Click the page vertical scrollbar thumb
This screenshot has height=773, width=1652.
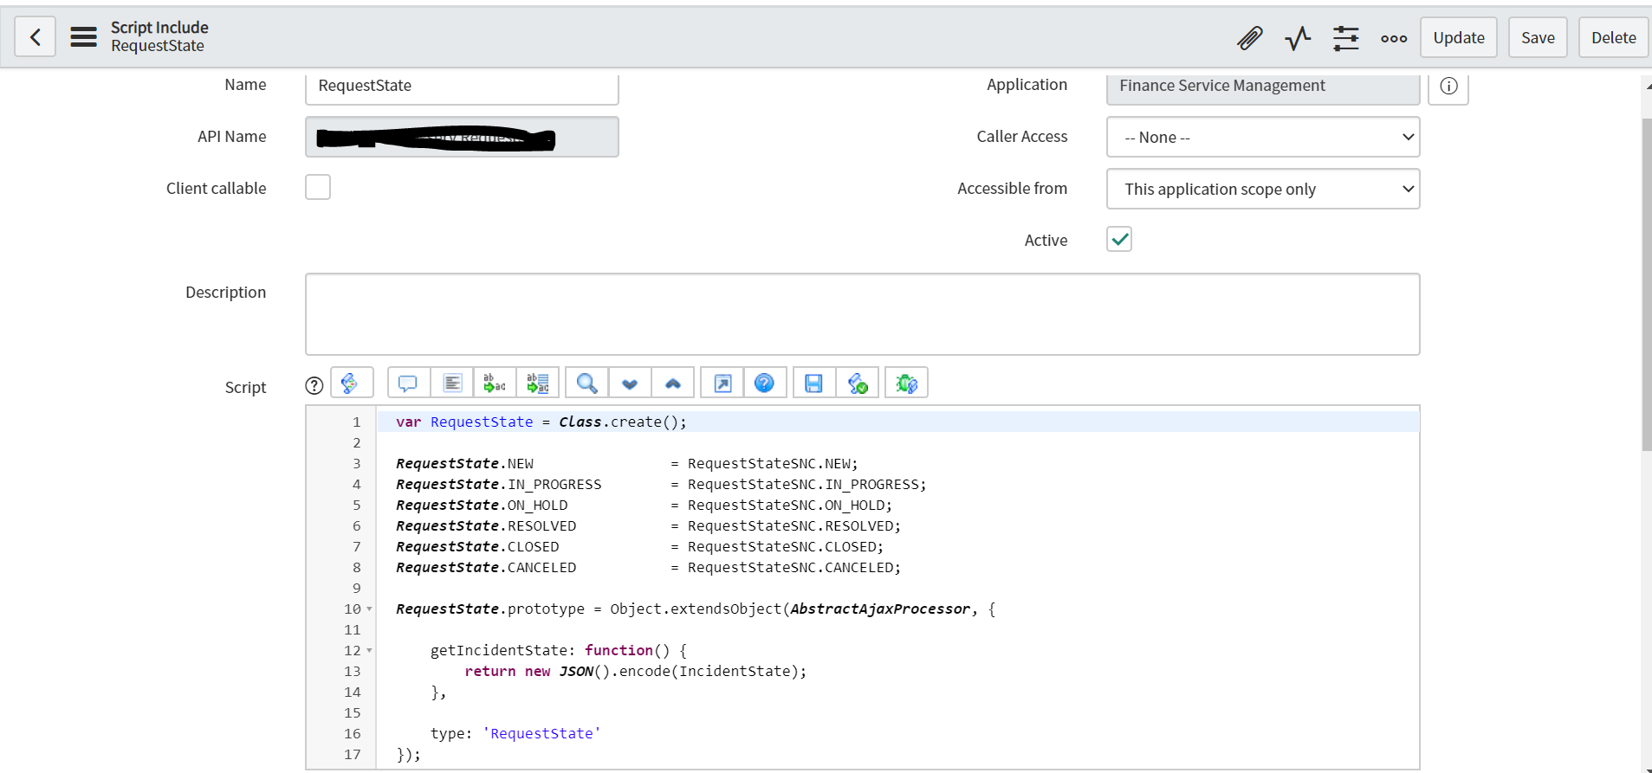tap(1646, 284)
